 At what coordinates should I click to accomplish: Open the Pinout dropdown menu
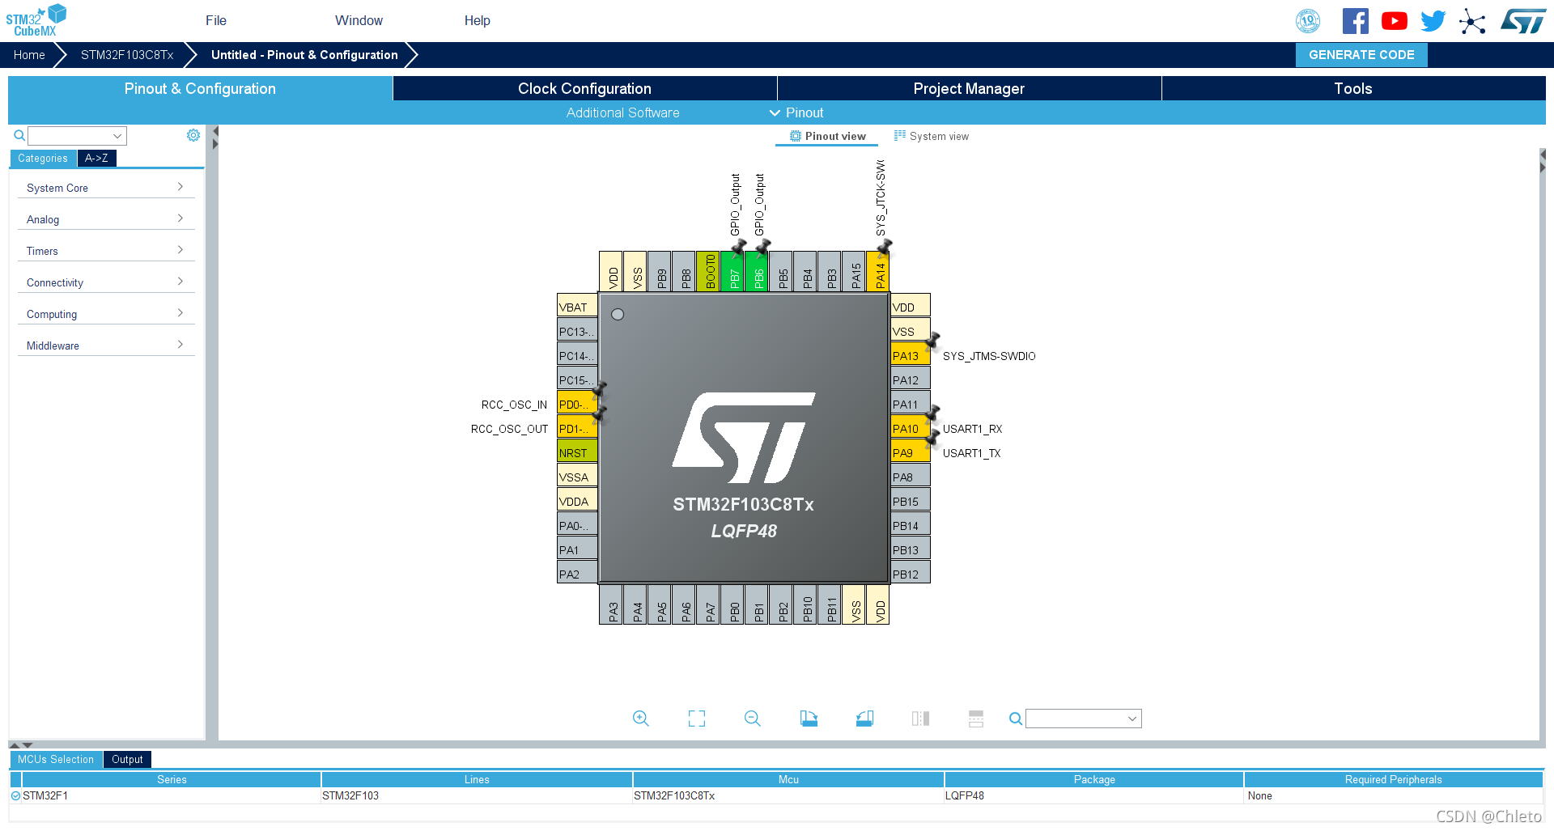pos(796,112)
